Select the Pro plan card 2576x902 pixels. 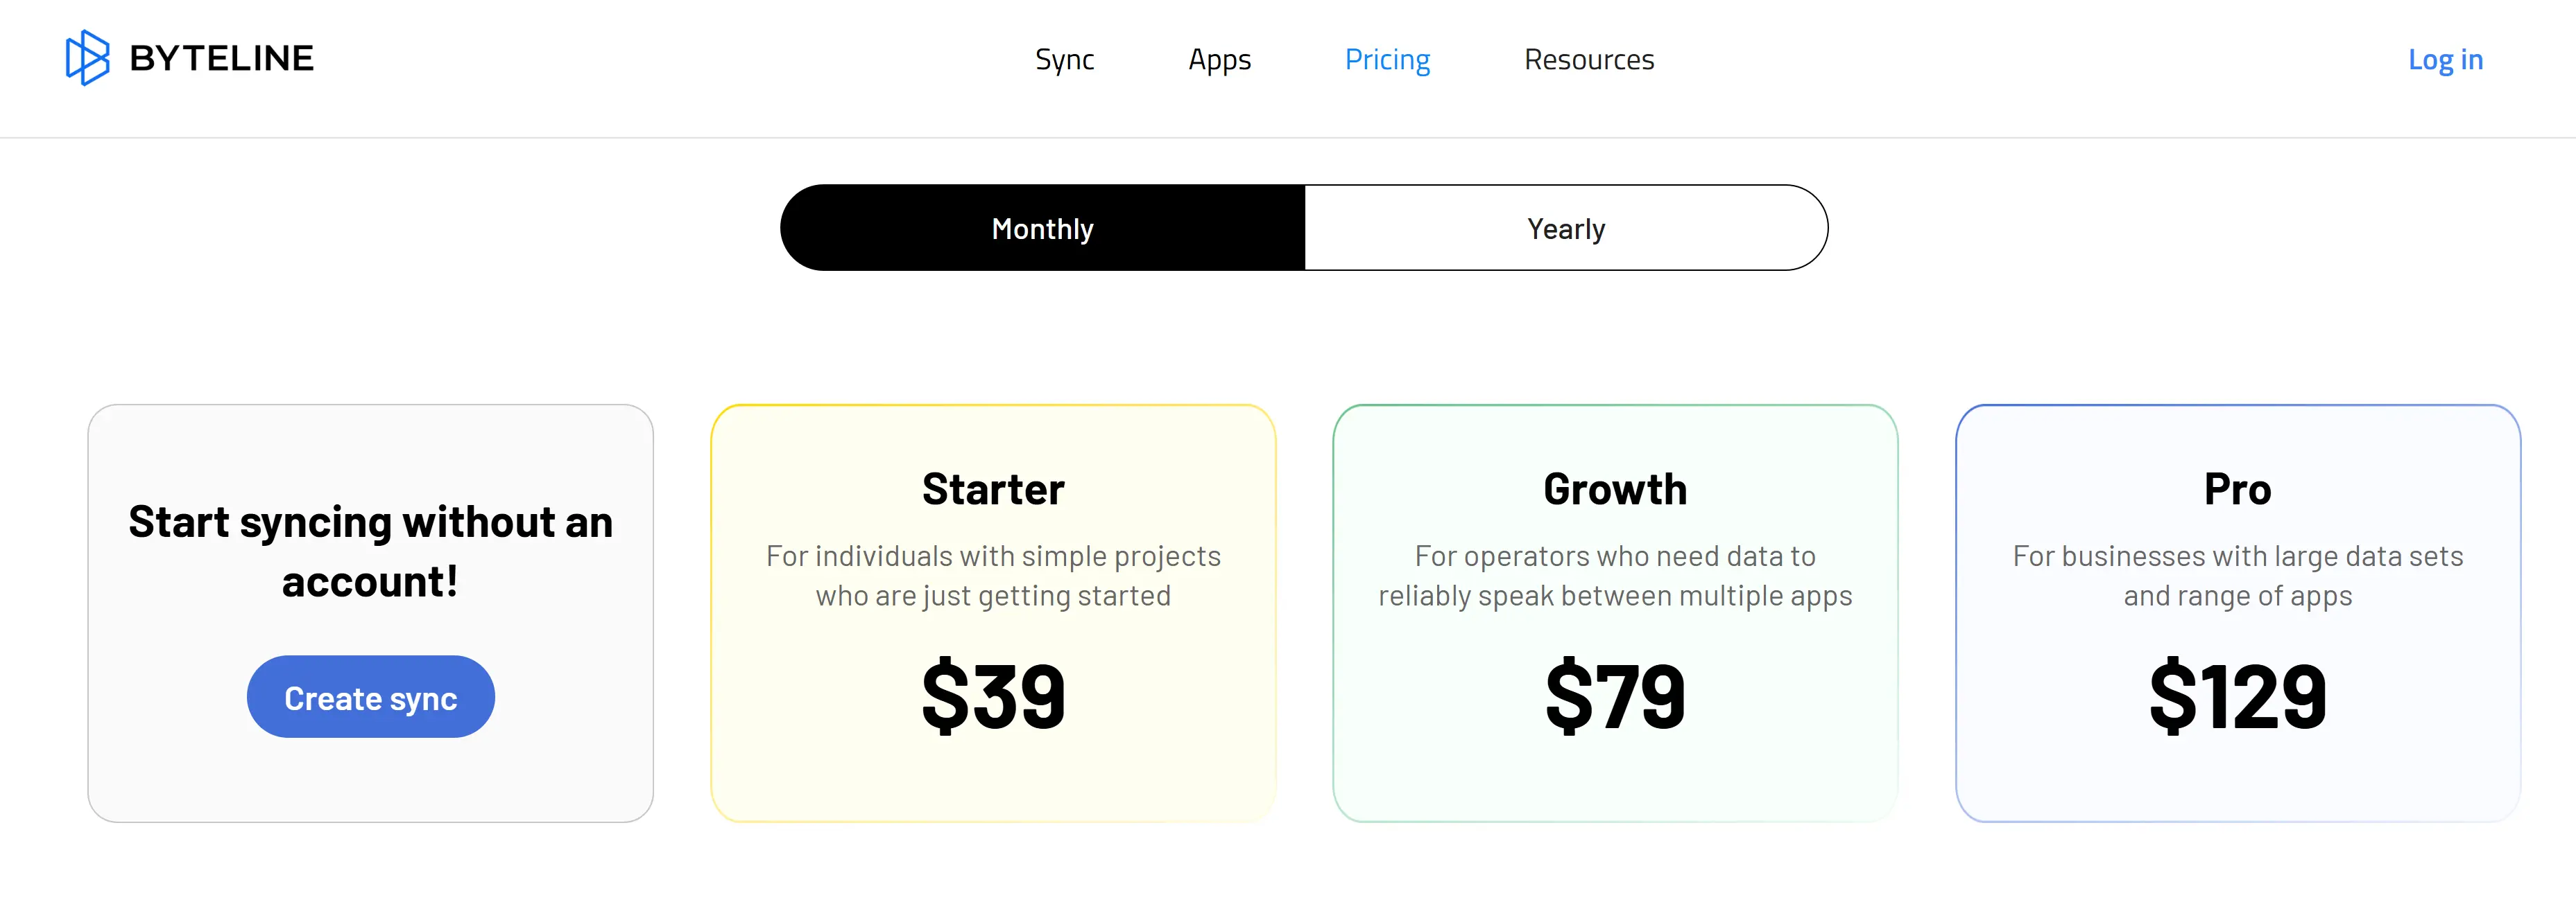pos(2237,614)
